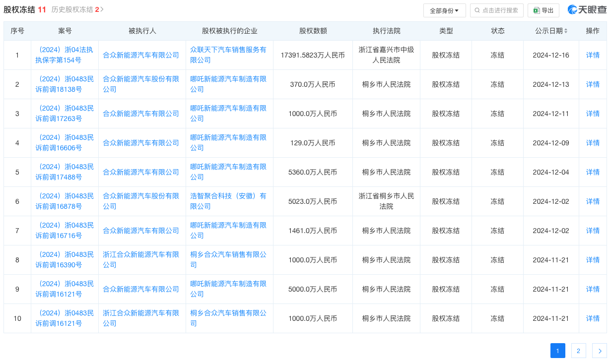611x362 pixels.
Task: Click the search magnifier icon
Action: coord(477,10)
